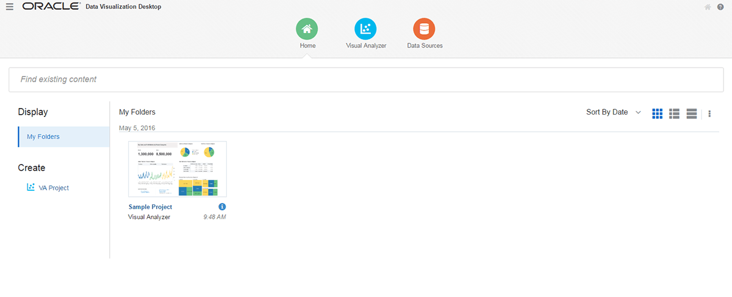Viewport: 732px width, 297px height.
Task: Select My Folders in Display sidebar
Action: point(63,137)
